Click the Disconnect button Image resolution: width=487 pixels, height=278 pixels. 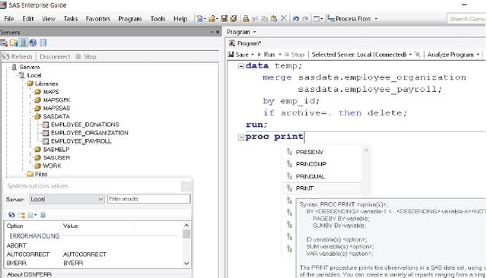click(55, 57)
